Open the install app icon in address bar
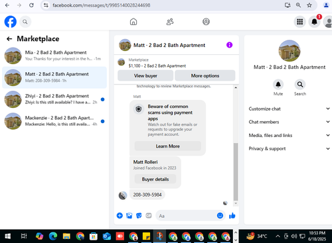This screenshot has width=332, height=243. tap(288, 5)
